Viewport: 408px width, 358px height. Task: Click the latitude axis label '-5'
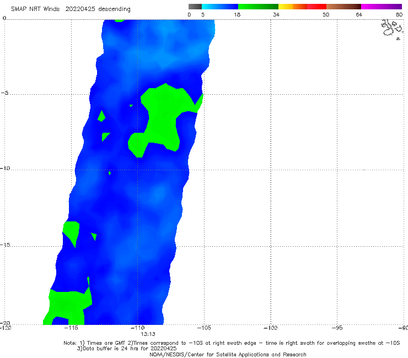pyautogui.click(x=5, y=93)
